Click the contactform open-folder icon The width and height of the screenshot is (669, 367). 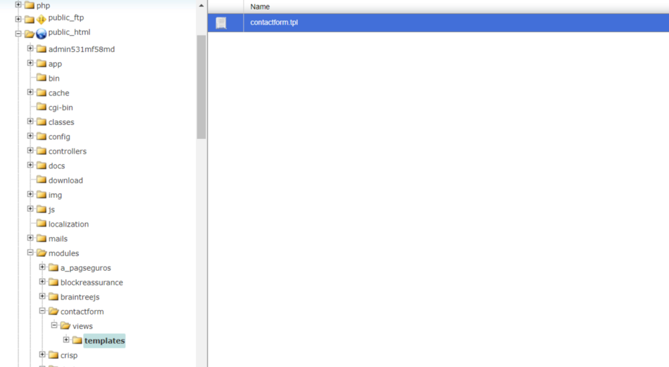(54, 311)
